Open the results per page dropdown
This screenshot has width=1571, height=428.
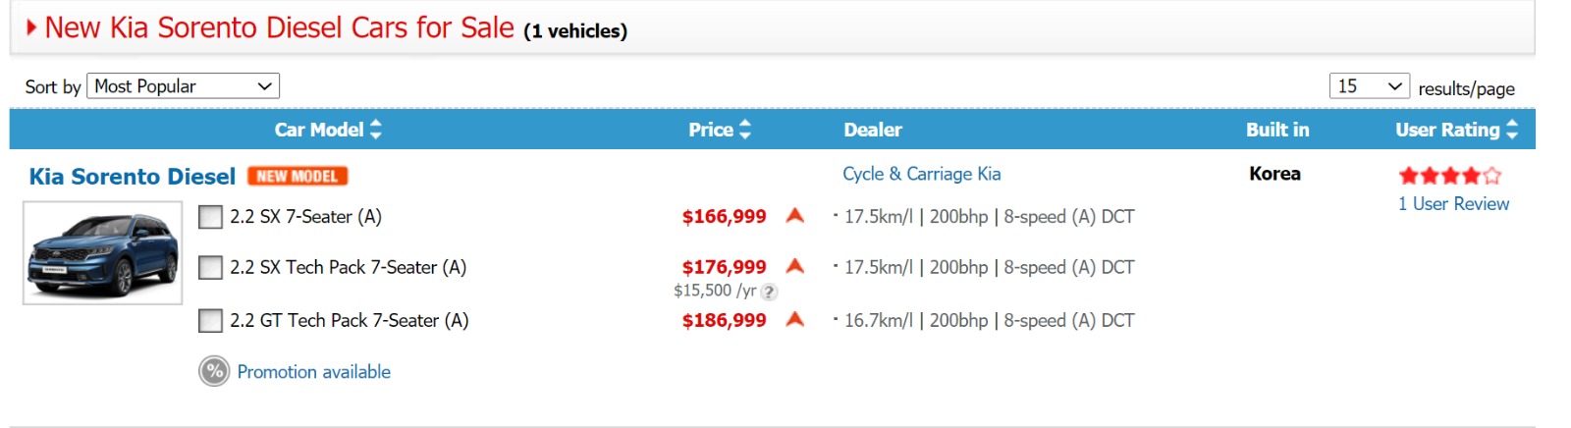point(1369,86)
